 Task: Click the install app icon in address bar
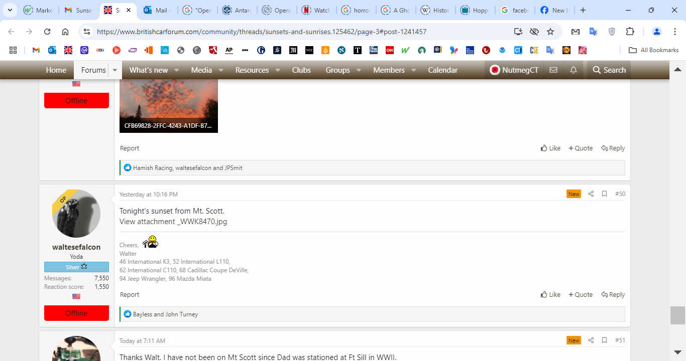click(x=518, y=32)
